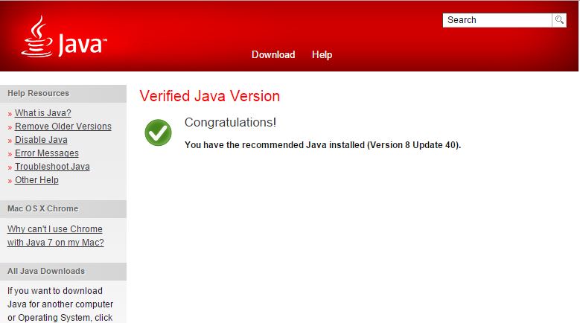Click the Mac OS X Chrome header
This screenshot has height=323, width=580.
tap(63, 209)
